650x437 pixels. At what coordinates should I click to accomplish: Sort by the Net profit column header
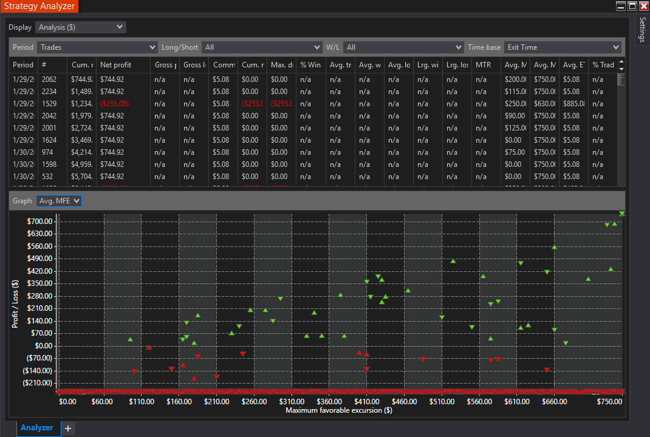pyautogui.click(x=123, y=65)
